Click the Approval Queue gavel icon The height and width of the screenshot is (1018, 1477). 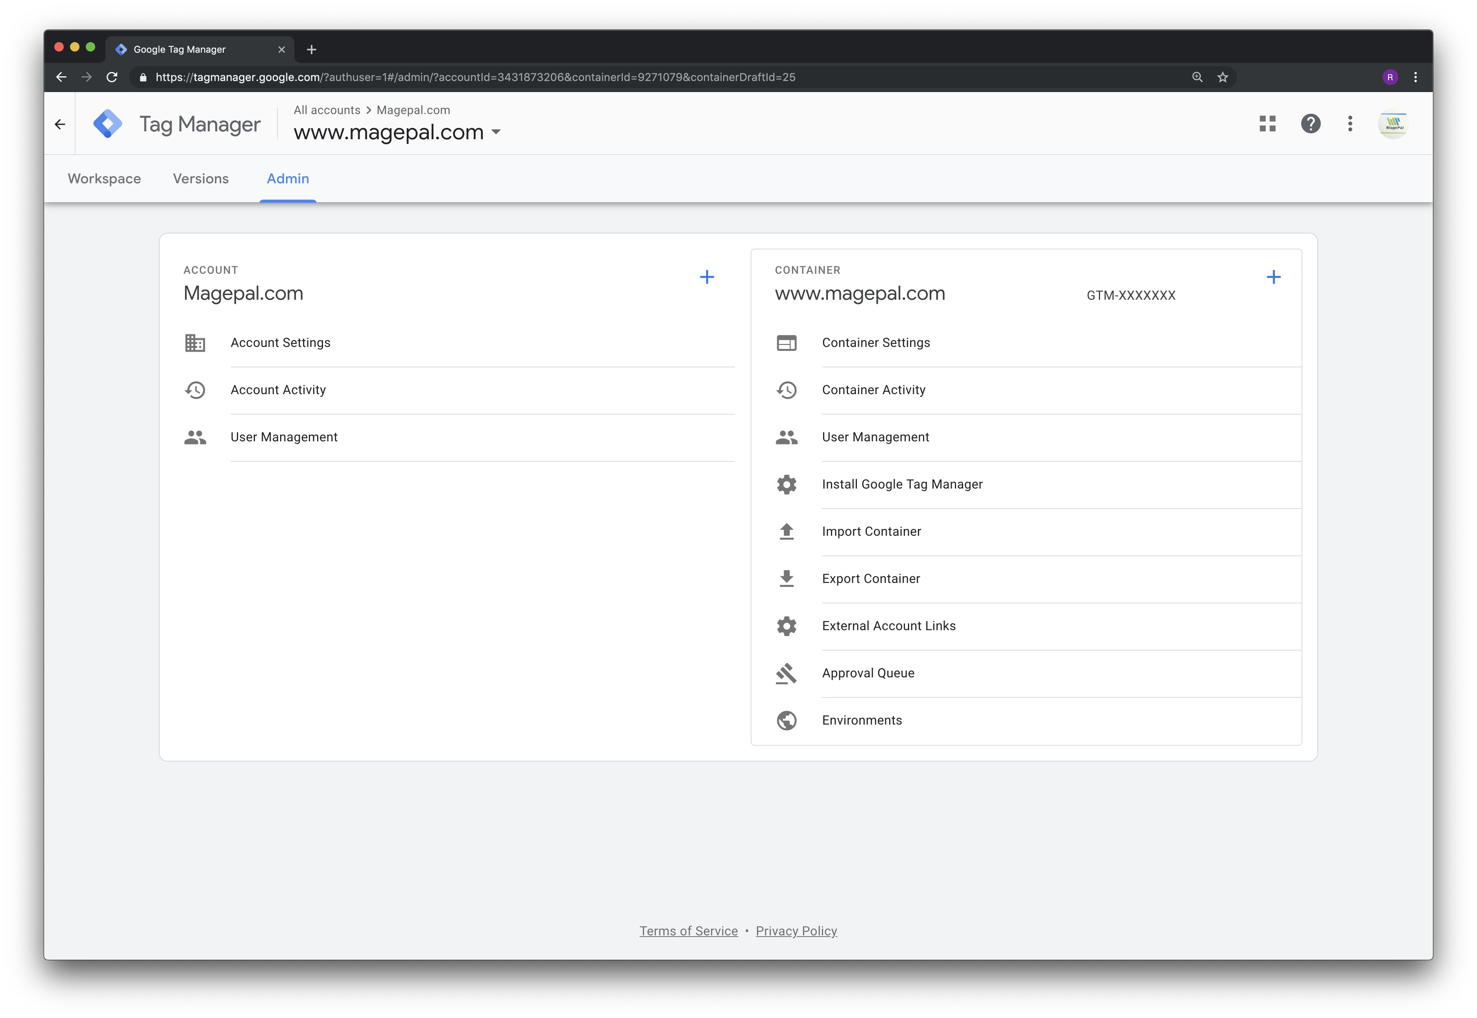tap(786, 673)
